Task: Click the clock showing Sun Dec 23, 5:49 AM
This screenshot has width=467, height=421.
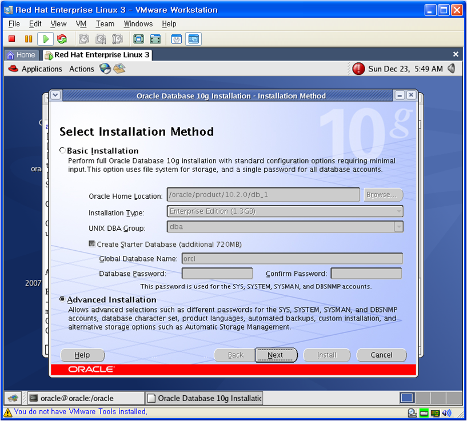Action: point(405,69)
